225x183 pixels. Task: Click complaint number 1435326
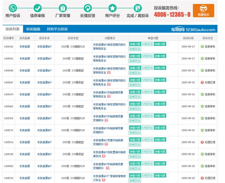point(9,118)
